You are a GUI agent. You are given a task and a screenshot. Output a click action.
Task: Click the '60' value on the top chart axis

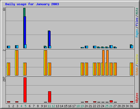[x=4, y=9]
